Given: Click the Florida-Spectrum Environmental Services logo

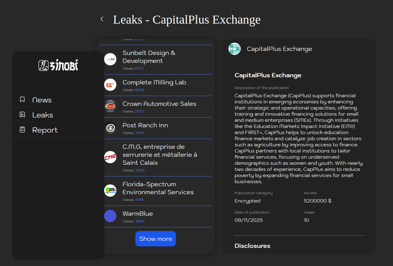Looking at the screenshot, I should pyautogui.click(x=110, y=191).
